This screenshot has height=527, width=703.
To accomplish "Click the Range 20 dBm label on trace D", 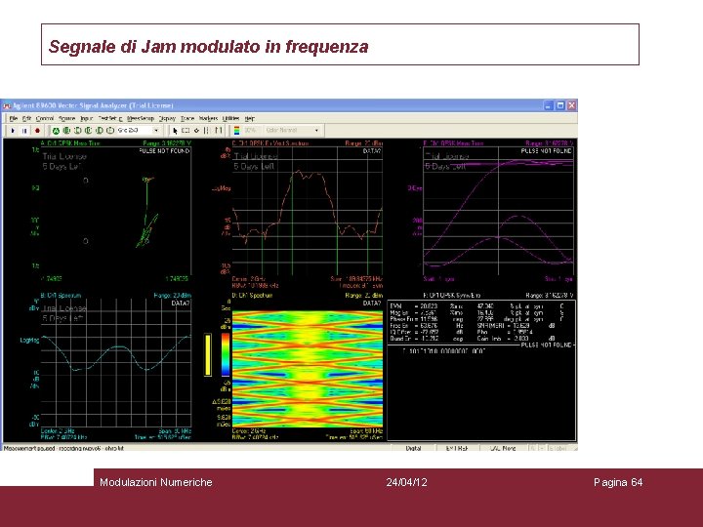I will click(364, 296).
